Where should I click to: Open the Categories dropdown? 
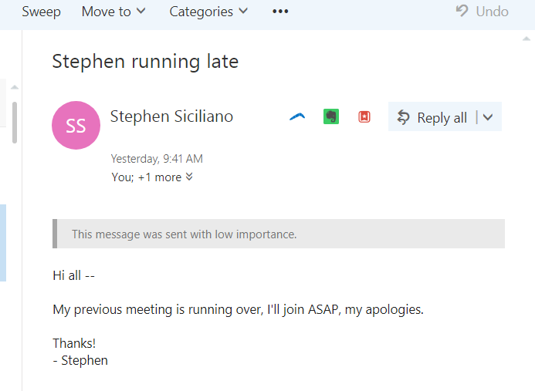coord(208,12)
